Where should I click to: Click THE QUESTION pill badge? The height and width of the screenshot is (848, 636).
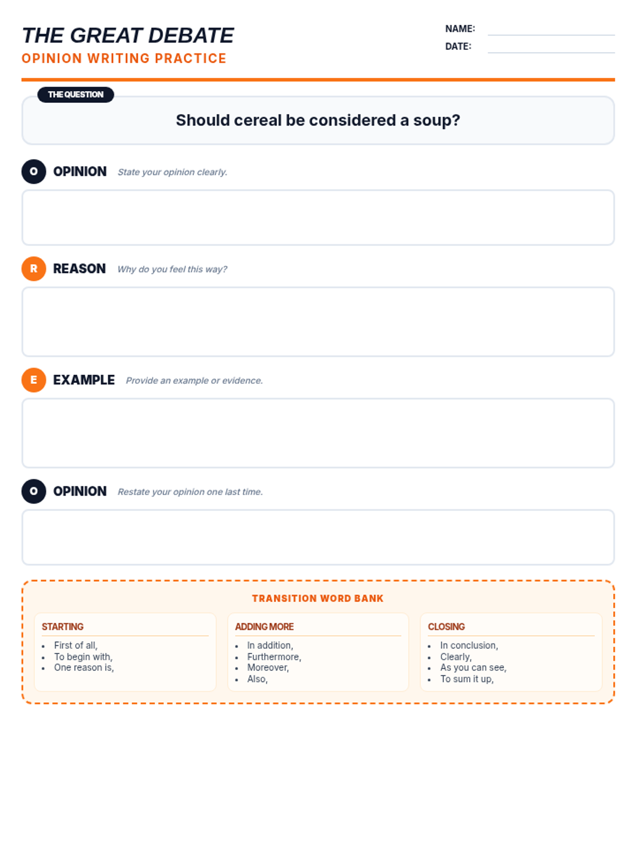pos(76,94)
